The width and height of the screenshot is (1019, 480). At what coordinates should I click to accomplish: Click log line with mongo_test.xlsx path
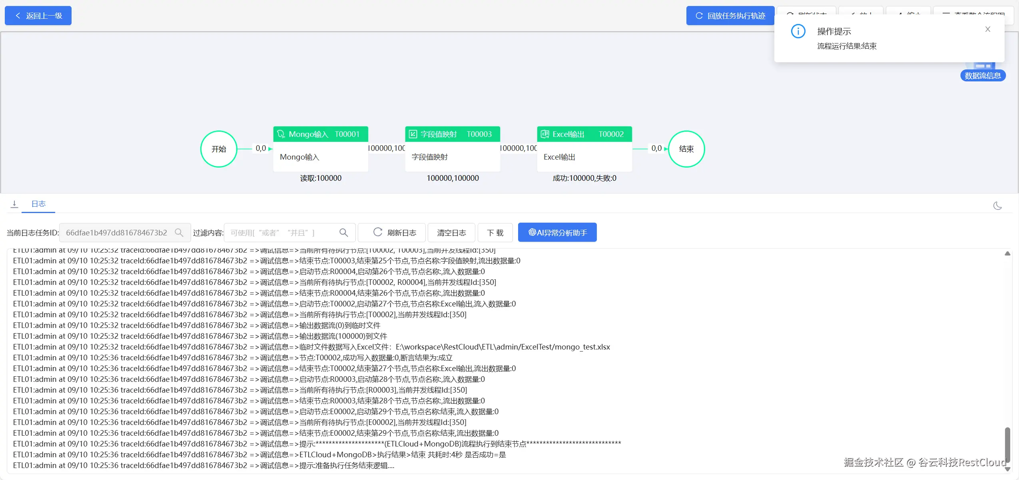311,347
